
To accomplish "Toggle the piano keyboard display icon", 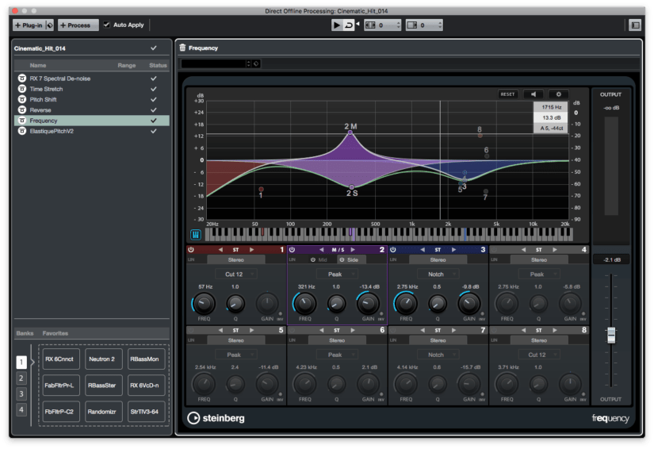I will click(196, 235).
